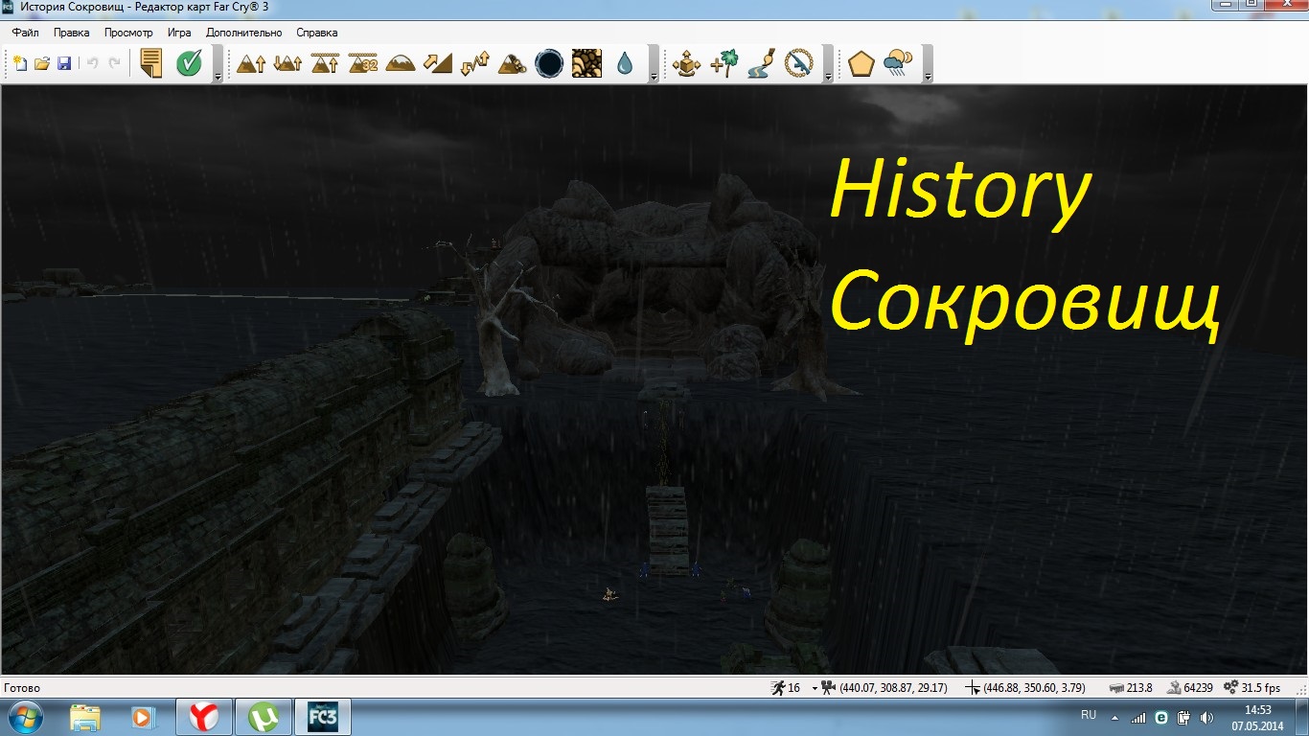The width and height of the screenshot is (1309, 736).
Task: Select the terrain Bump (raise mountain) tool
Action: (x=251, y=63)
